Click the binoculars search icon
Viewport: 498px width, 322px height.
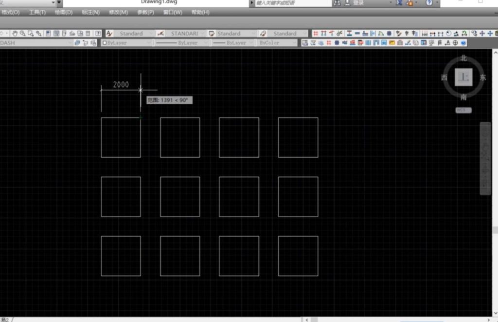(337, 3)
